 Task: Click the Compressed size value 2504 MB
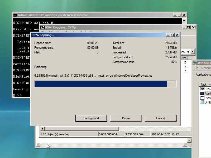click(x=171, y=57)
